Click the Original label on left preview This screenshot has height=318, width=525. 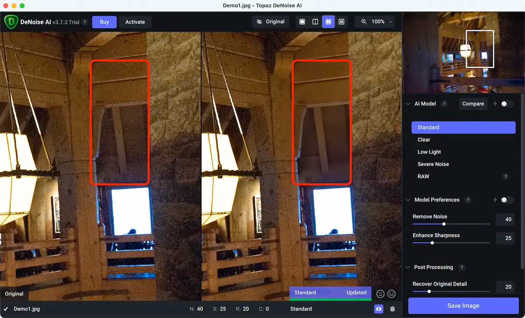click(14, 294)
